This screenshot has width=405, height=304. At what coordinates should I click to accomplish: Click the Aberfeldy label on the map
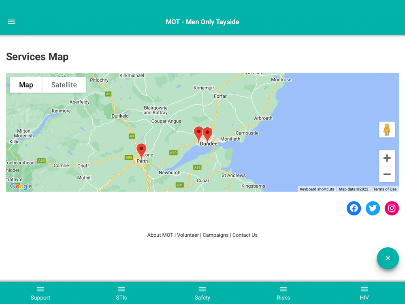[x=79, y=102]
